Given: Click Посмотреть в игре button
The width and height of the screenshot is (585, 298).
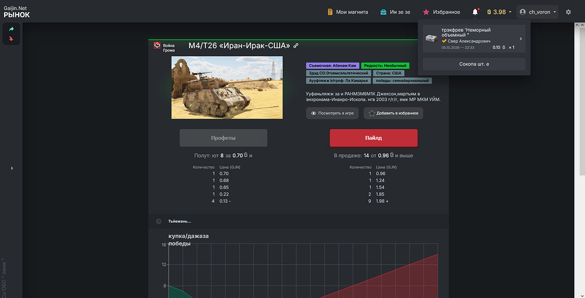Looking at the screenshot, I should pos(332,113).
